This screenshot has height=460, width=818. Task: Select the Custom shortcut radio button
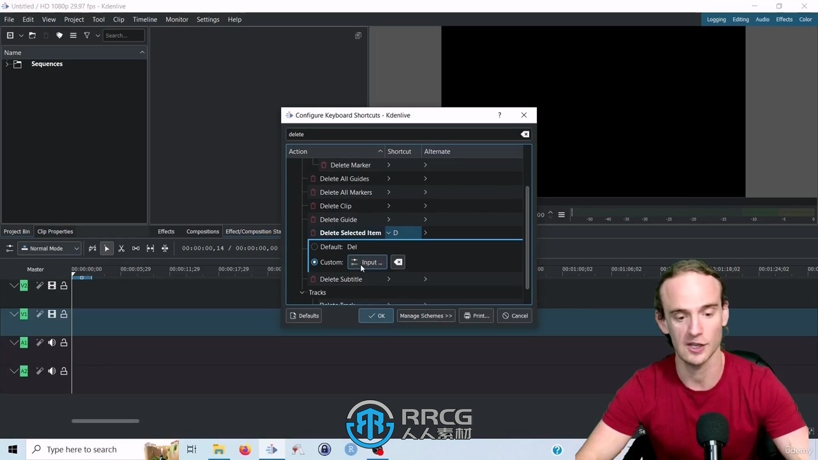pyautogui.click(x=314, y=262)
